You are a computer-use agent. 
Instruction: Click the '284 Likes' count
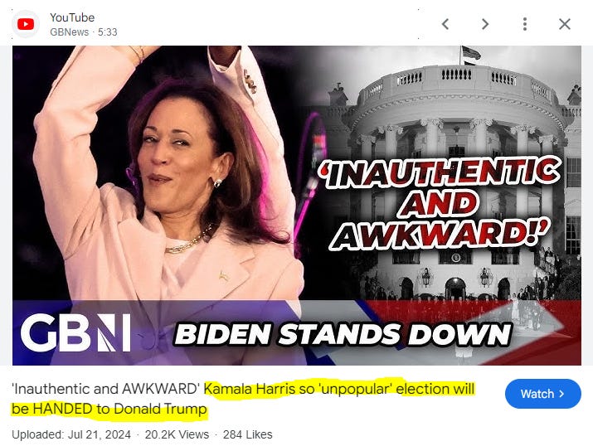pyautogui.click(x=248, y=434)
